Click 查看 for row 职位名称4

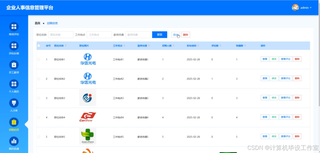point(265,117)
